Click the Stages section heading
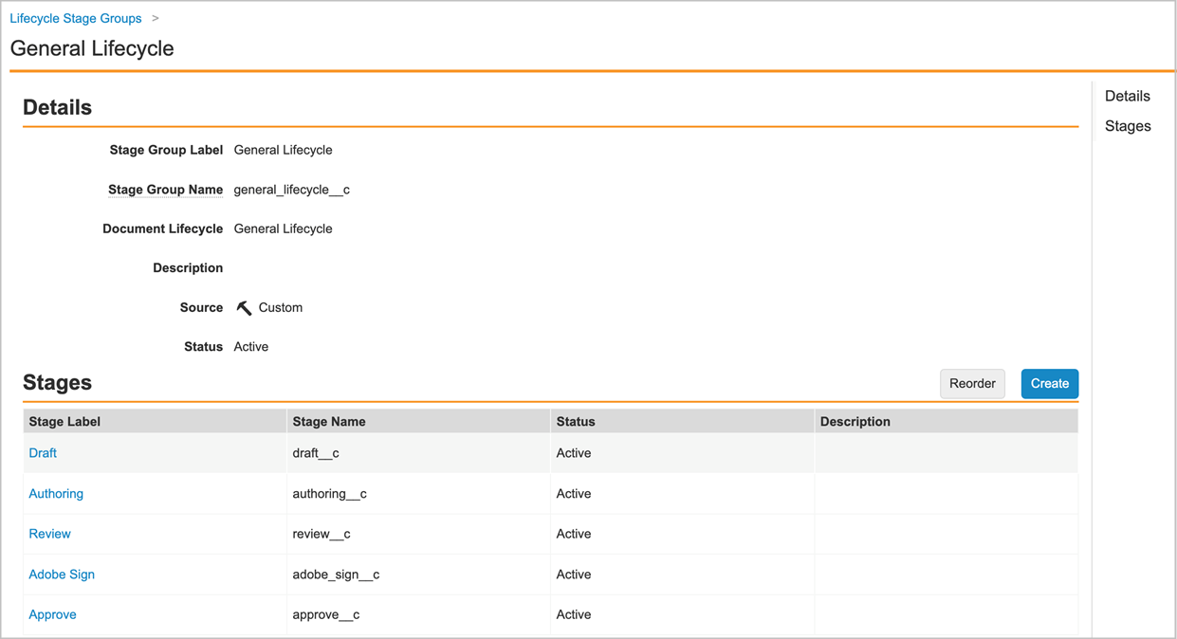Image resolution: width=1177 pixels, height=639 pixels. coord(57,382)
